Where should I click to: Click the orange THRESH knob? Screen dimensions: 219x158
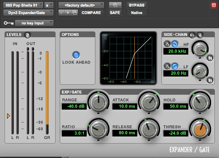(200, 129)
